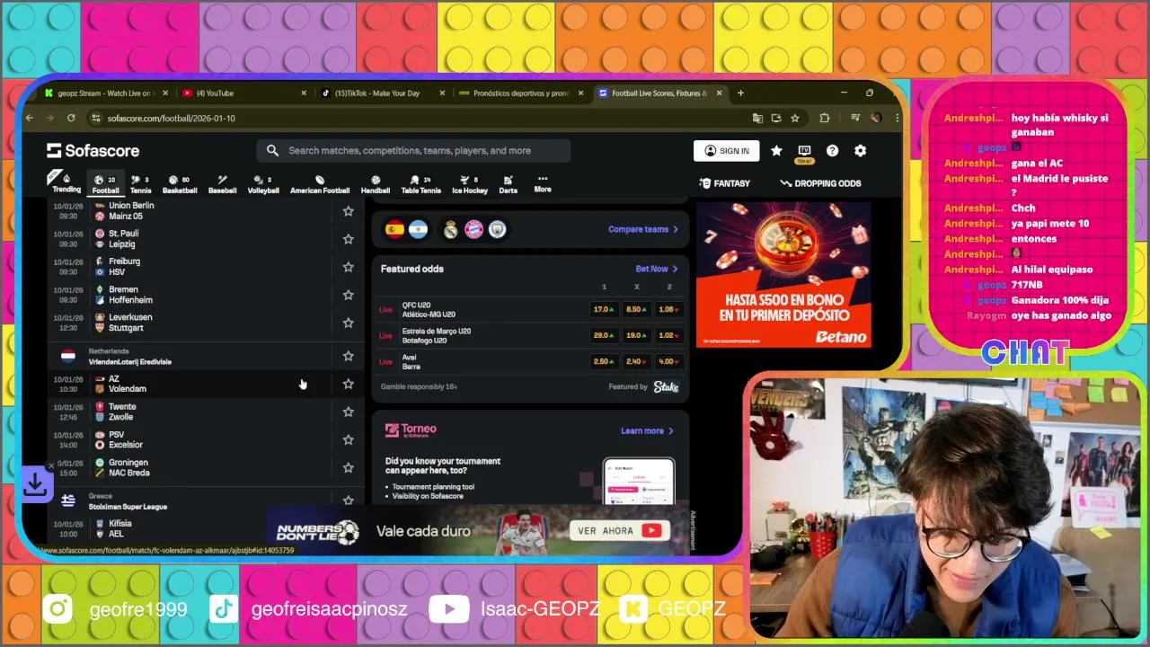Click the search matches input field

point(414,151)
